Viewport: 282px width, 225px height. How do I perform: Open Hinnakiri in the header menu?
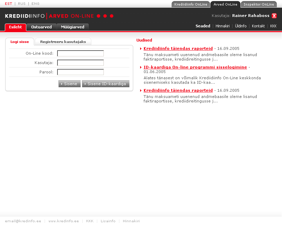point(222,26)
